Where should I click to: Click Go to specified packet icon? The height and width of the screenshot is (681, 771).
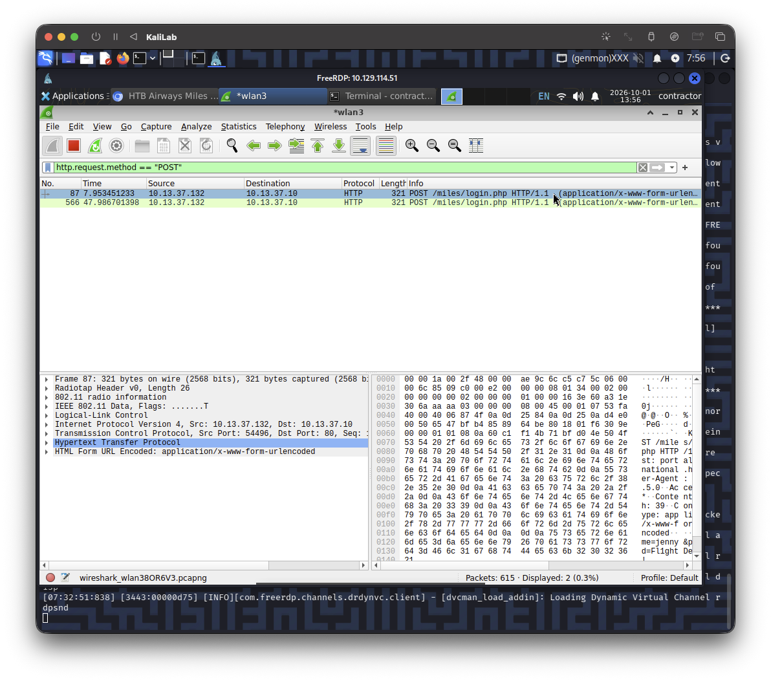[296, 146]
